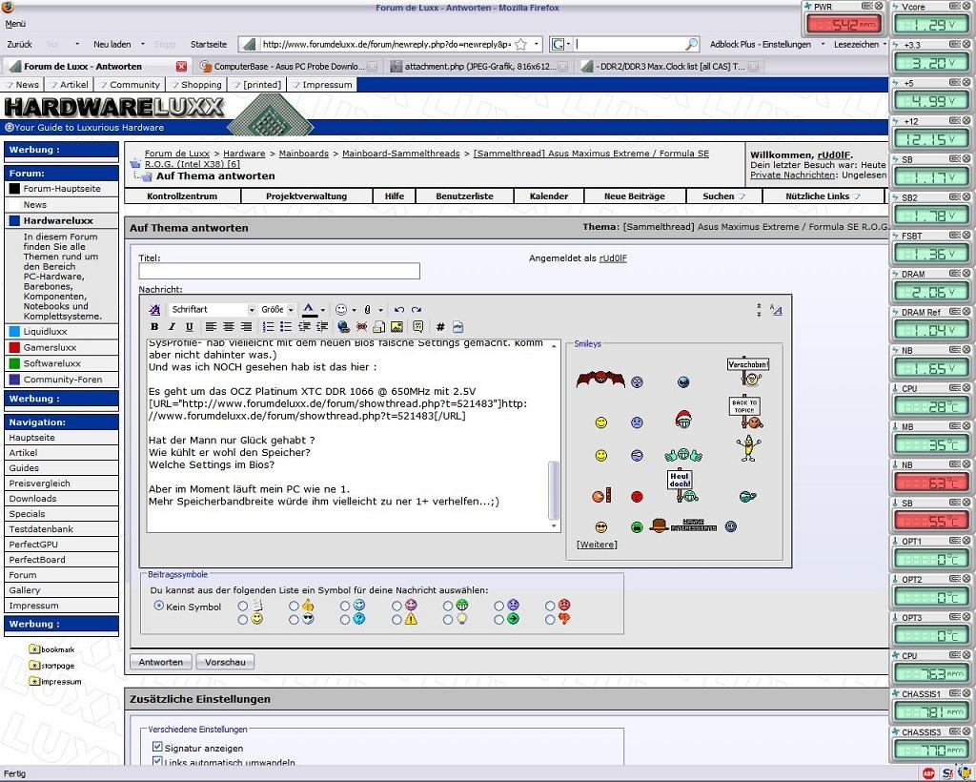Center the message text
This screenshot has height=782, width=976.
pyautogui.click(x=229, y=327)
